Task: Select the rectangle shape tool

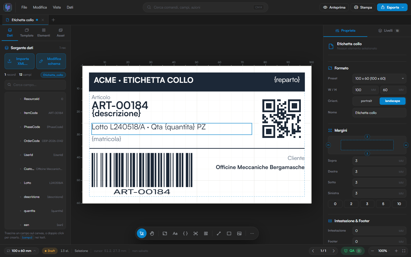Action: tap(229, 233)
